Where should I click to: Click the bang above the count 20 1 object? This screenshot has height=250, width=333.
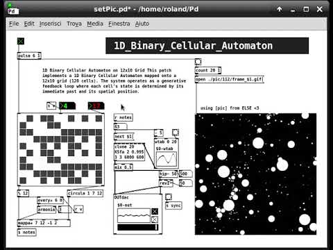(x=198, y=62)
